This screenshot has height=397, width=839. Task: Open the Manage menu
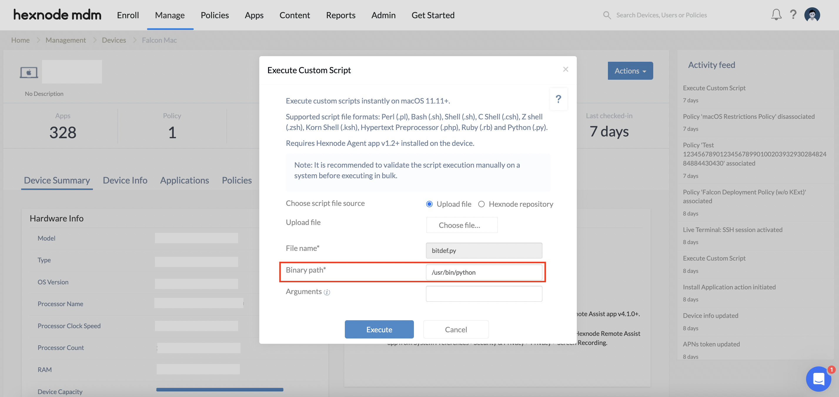click(x=170, y=15)
